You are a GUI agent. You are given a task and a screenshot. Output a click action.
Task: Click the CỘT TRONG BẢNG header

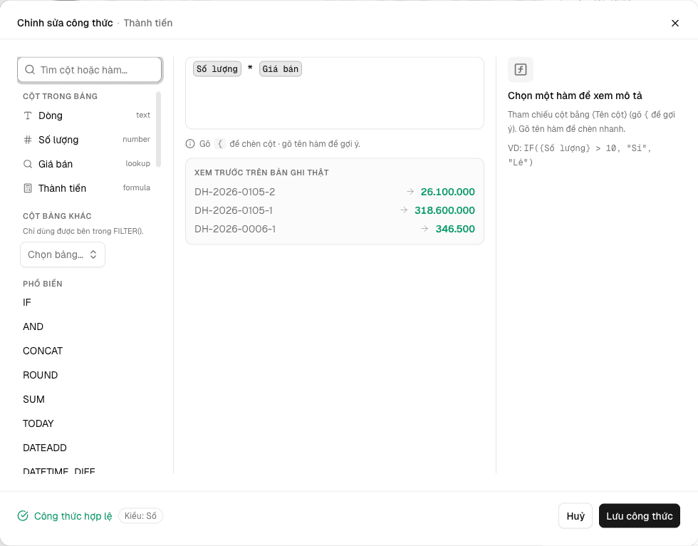(x=60, y=96)
